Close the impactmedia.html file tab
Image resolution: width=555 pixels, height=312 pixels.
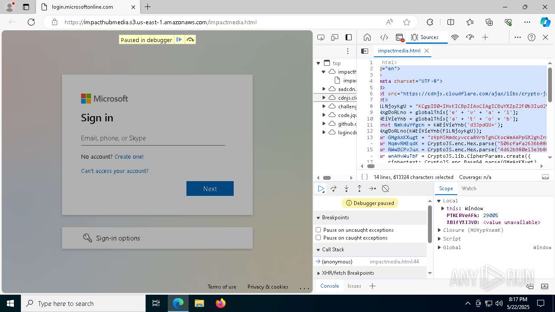pos(427,51)
